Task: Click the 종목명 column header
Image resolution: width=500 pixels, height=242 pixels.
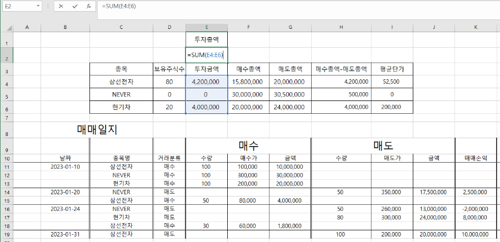Action: [121, 158]
